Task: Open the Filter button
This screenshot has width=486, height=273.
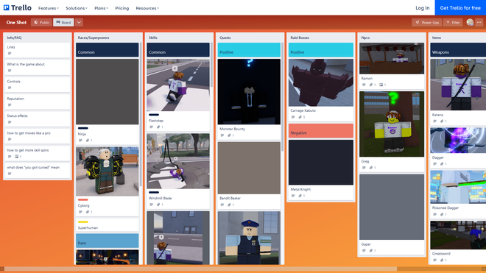Action: 453,22
